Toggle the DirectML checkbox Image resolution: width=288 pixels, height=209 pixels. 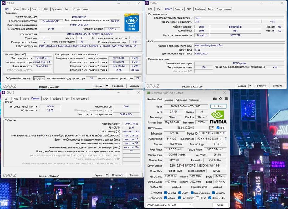214,193
